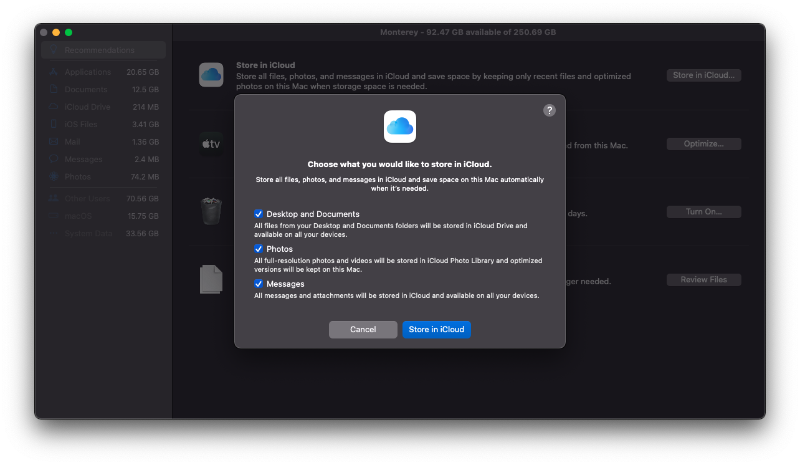Image resolution: width=800 pixels, height=465 pixels.
Task: Click the Trash icon in the recommendations list
Action: pos(211,211)
